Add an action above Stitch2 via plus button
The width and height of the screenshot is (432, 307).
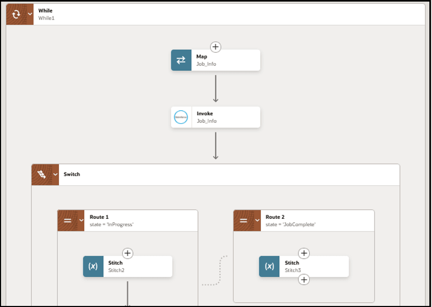tap(127, 253)
